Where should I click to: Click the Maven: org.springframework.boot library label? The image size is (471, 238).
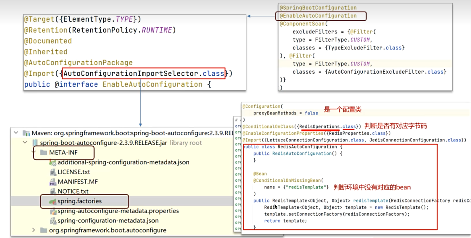[x=133, y=133]
